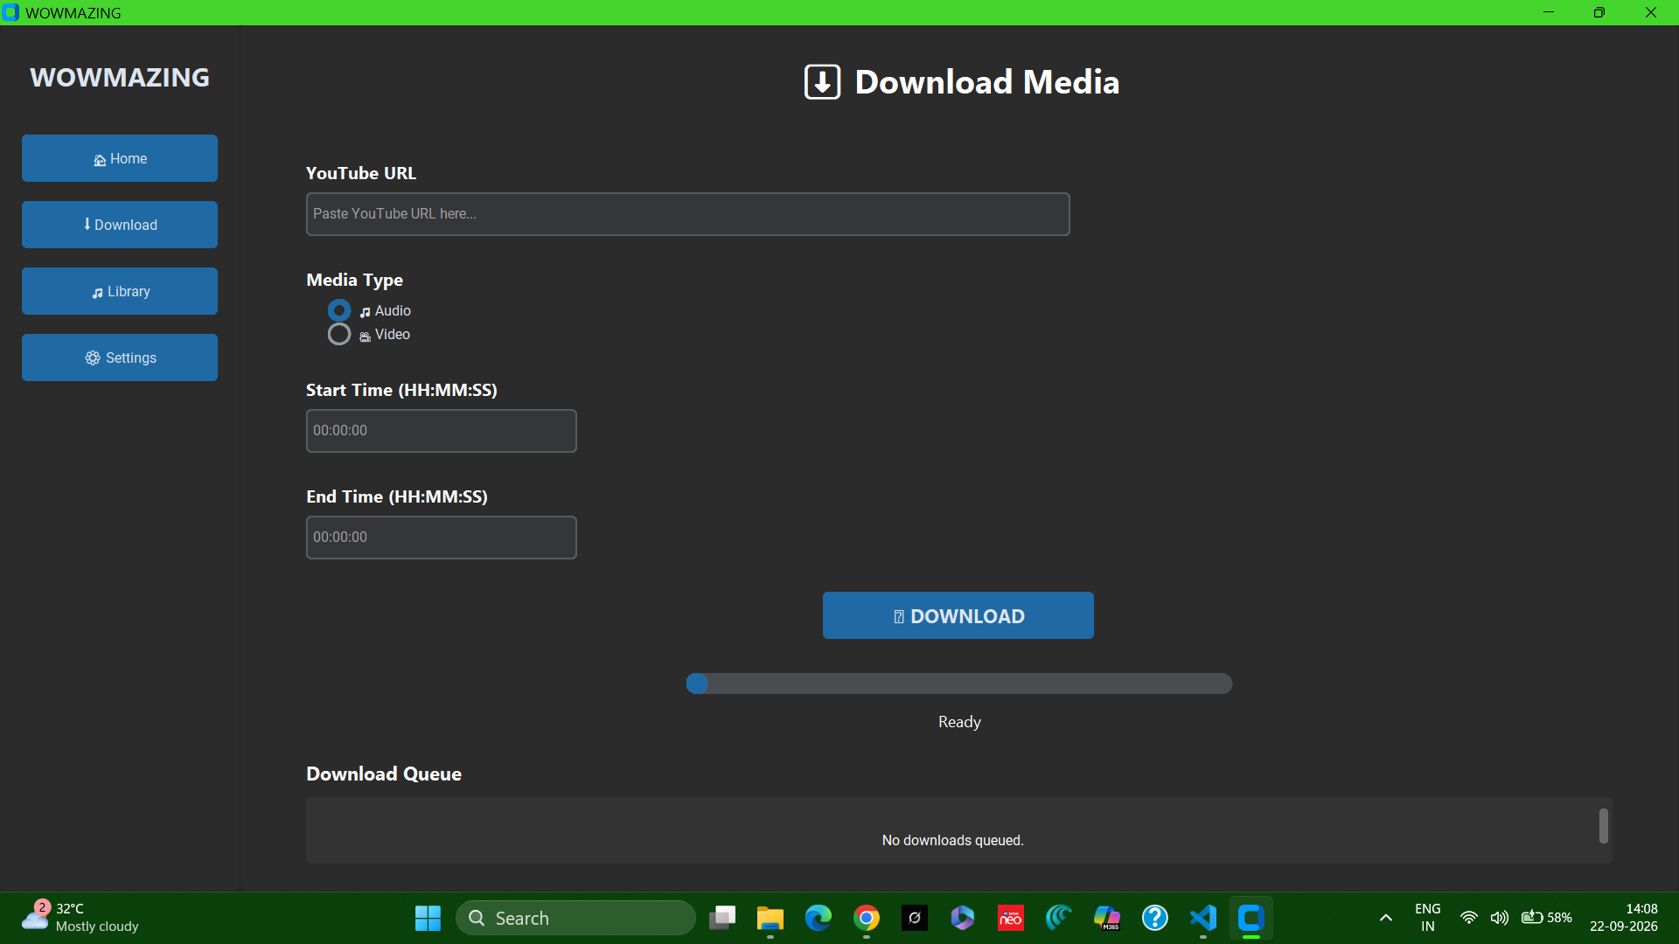Open Microsoft 365 app on taskbar
The width and height of the screenshot is (1679, 944).
coord(1107,918)
